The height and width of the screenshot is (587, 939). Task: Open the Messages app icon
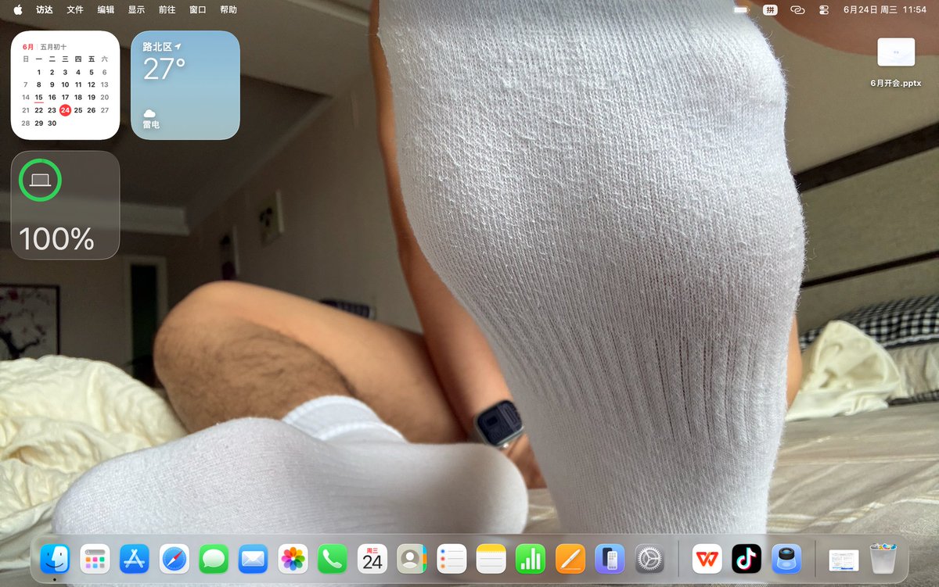(x=214, y=558)
